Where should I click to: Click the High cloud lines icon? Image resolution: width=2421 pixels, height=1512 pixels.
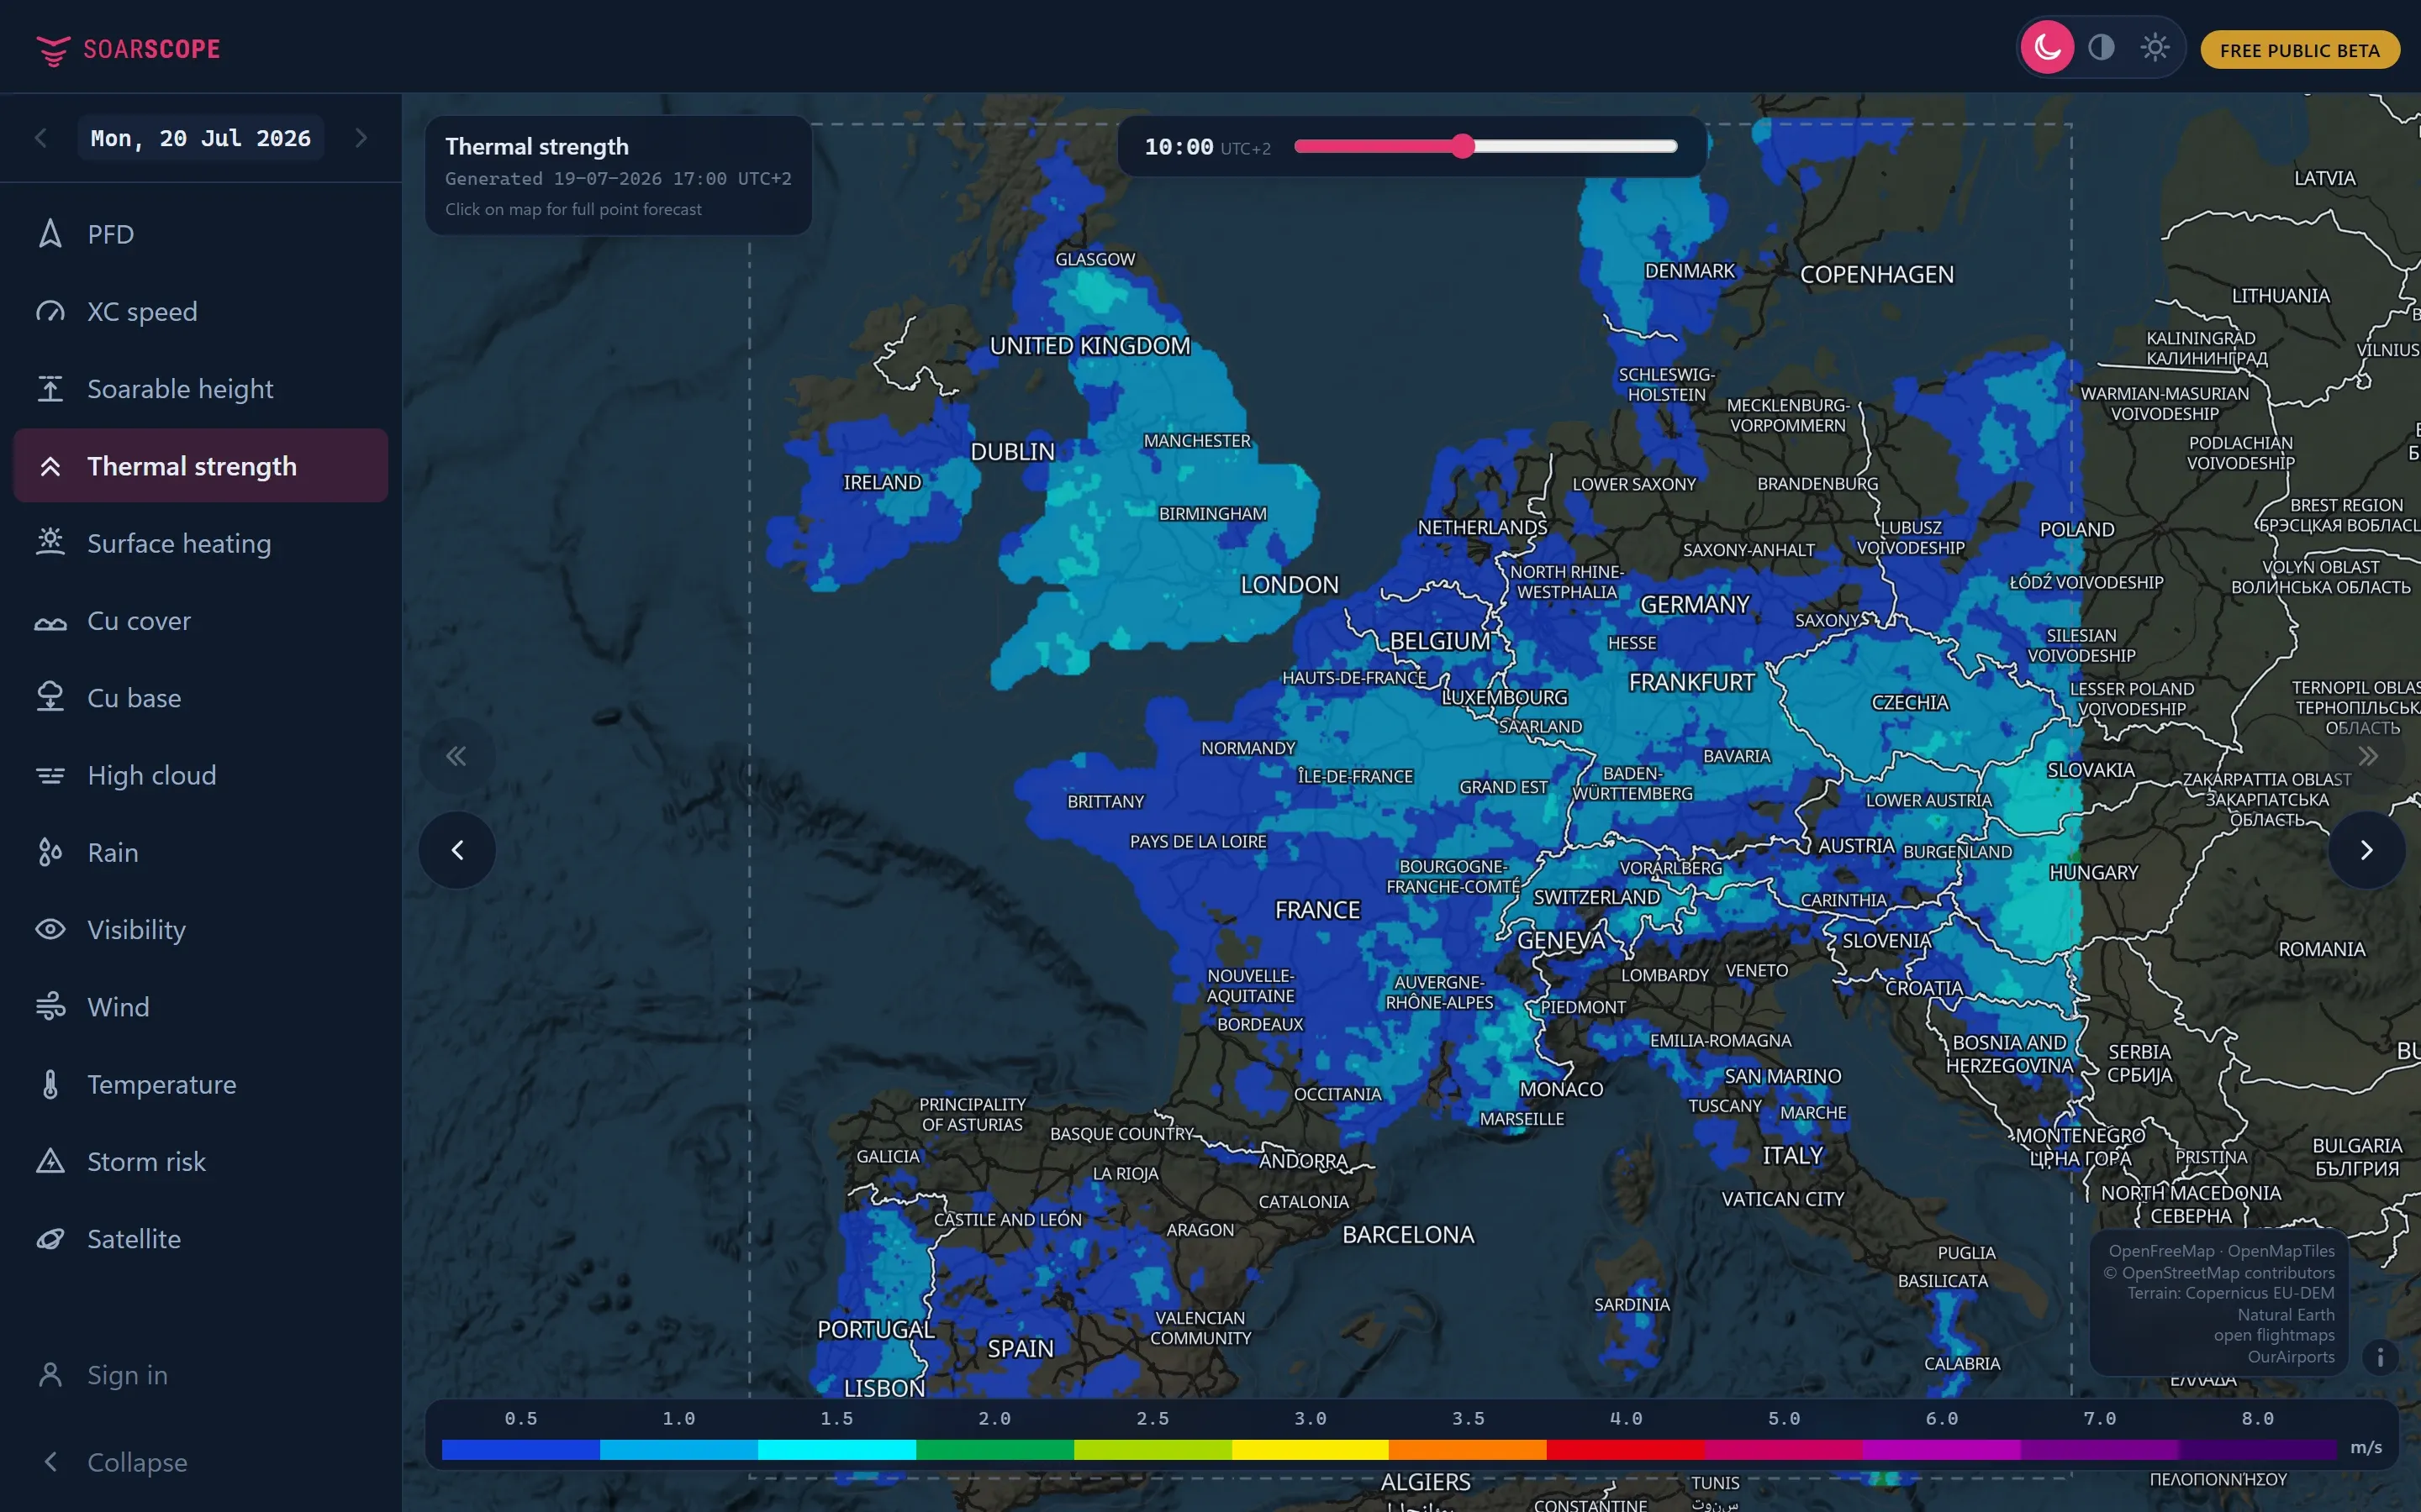click(50, 775)
